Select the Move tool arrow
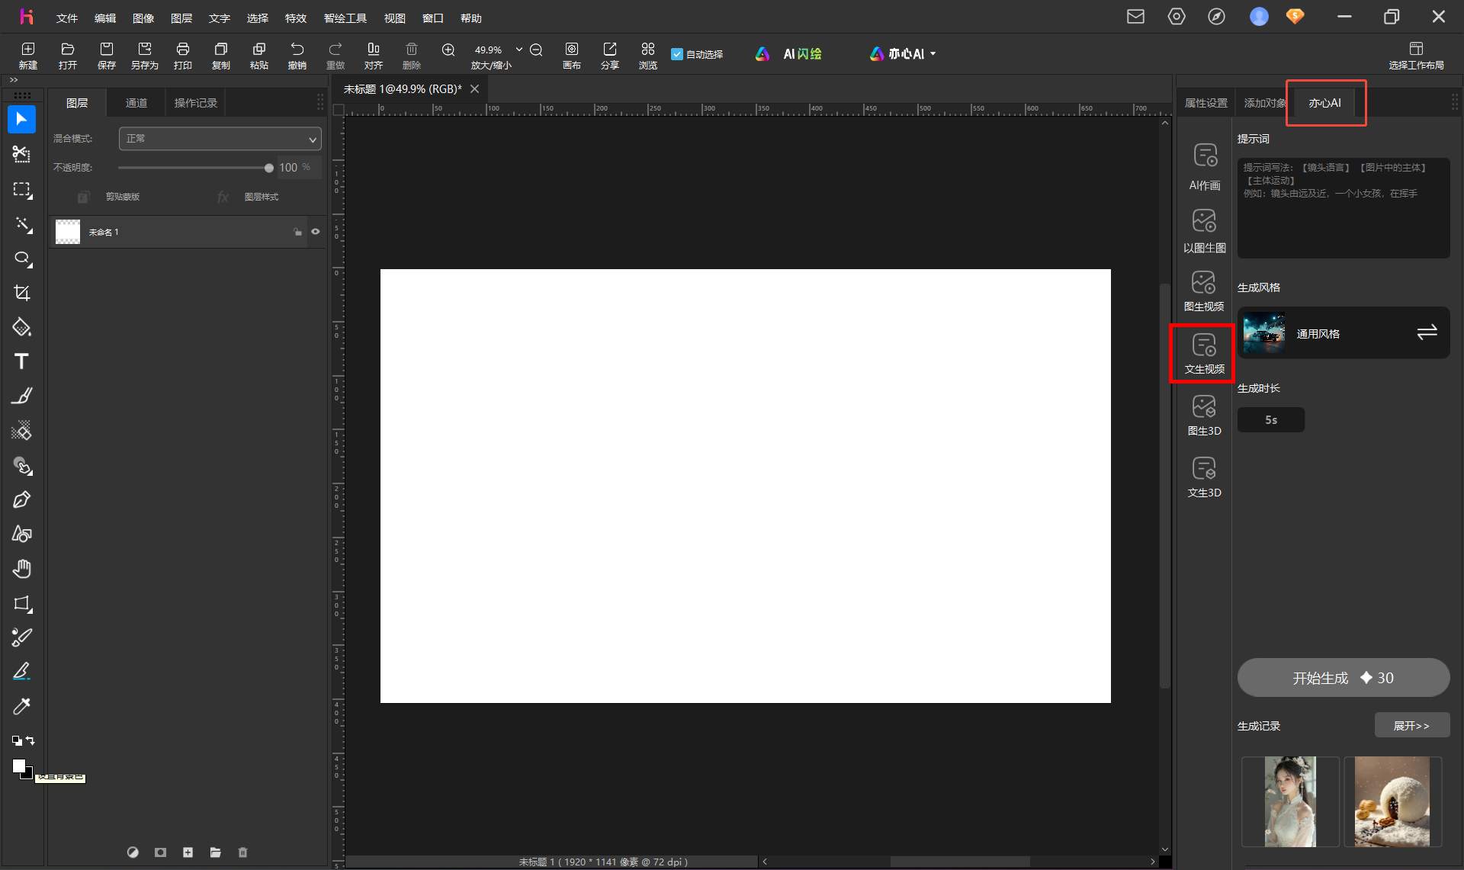The image size is (1464, 870). pos(21,120)
